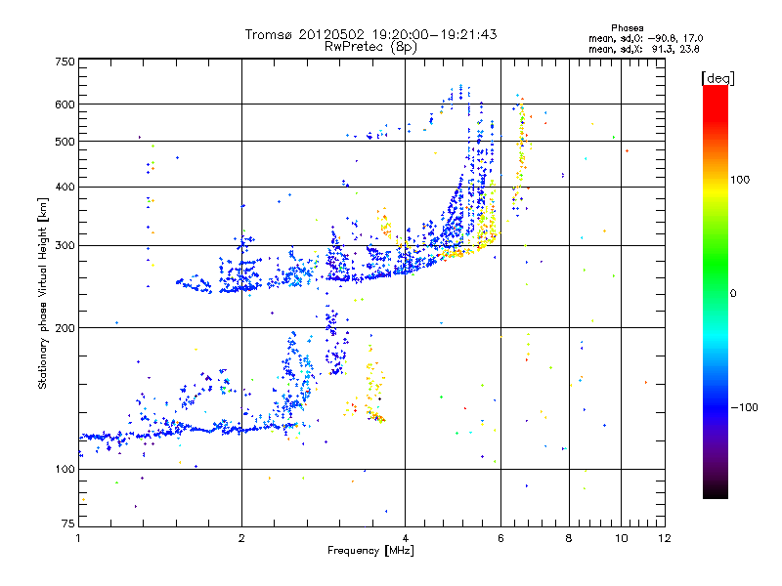Click the y-axis '750' tick label
This screenshot has height=586, width=782.
click(x=65, y=62)
